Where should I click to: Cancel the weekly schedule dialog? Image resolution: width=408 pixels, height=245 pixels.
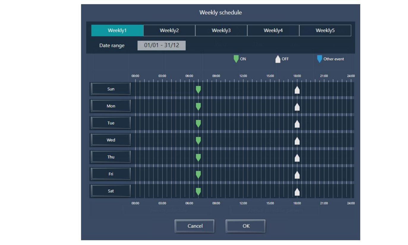click(195, 226)
